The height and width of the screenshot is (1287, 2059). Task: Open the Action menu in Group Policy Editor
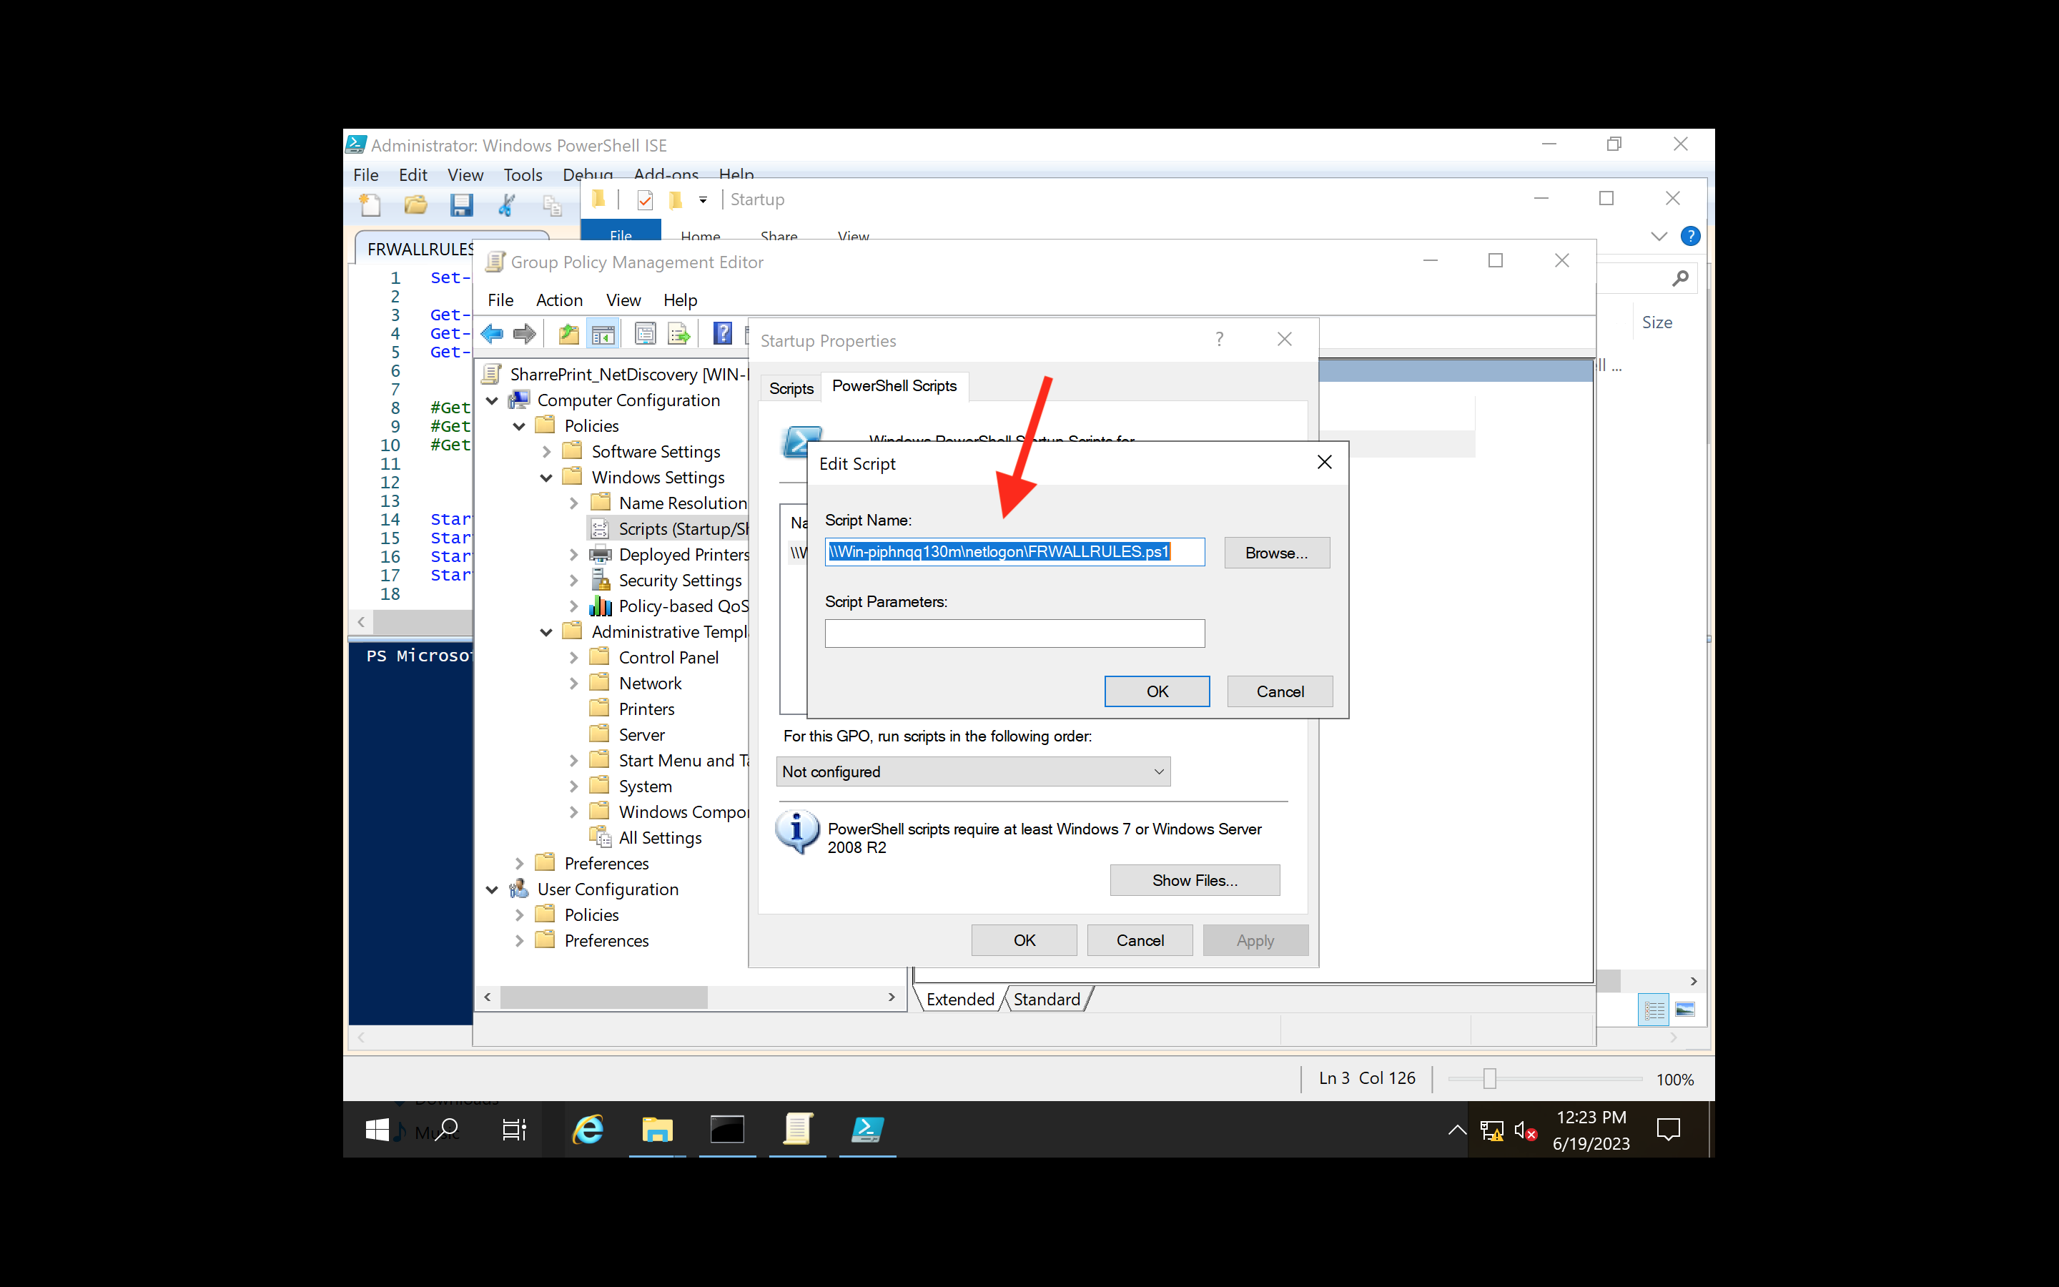pyautogui.click(x=559, y=300)
